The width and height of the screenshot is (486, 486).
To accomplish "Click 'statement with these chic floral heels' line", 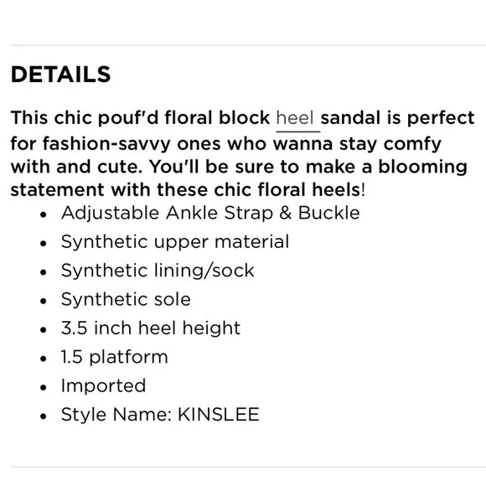I will pos(185,189).
